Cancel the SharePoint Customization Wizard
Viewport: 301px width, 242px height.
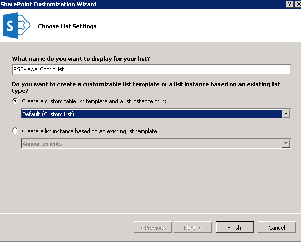(277, 228)
